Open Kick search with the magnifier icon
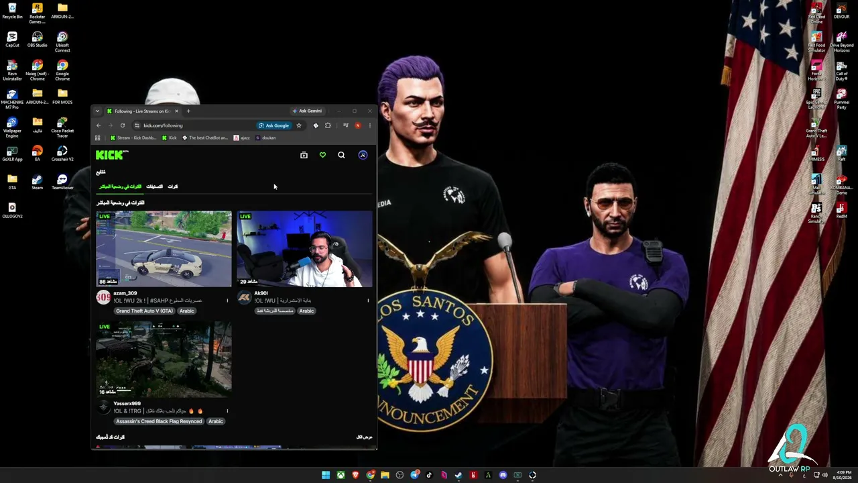 [x=341, y=155]
